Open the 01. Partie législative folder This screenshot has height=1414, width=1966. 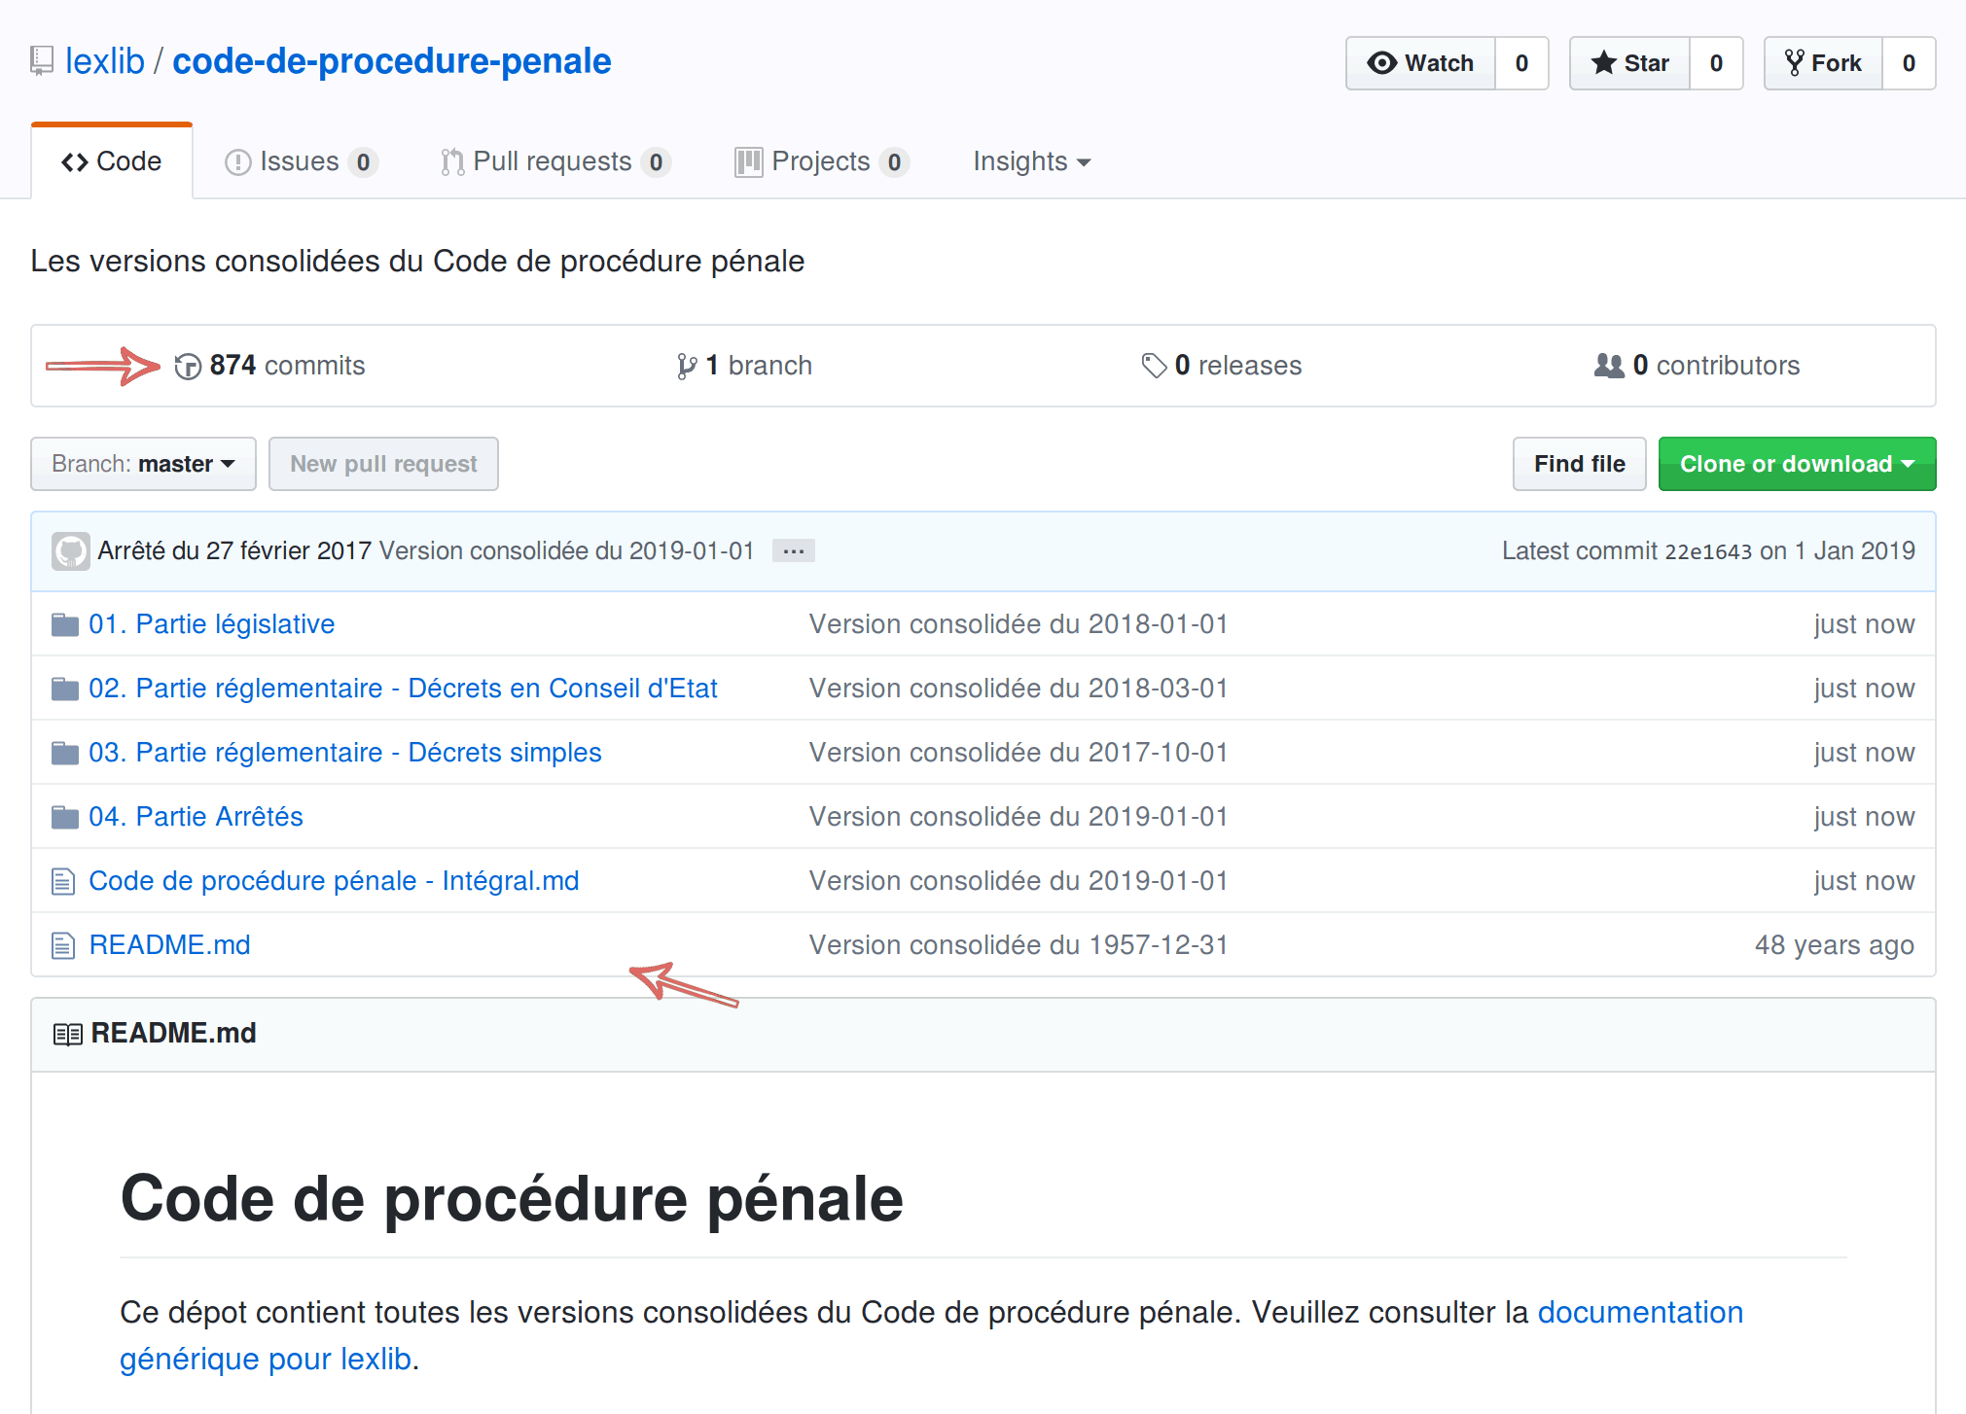pos(212,624)
